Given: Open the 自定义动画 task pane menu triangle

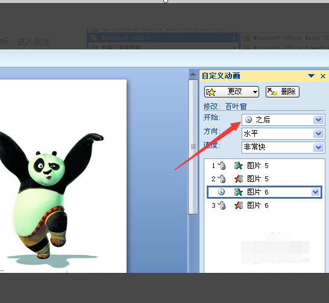Looking at the screenshot, I should pyautogui.click(x=311, y=76).
